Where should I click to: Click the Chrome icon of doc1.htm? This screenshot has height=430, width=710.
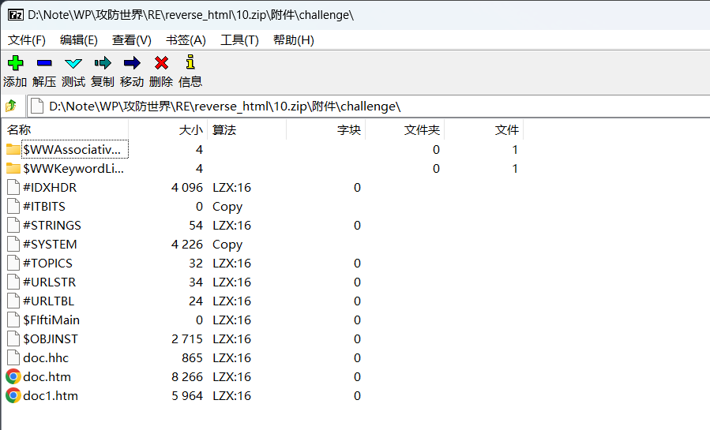(x=13, y=395)
